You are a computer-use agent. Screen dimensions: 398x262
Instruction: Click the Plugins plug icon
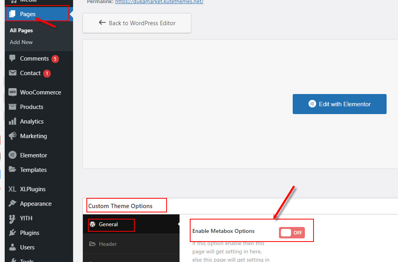tap(13, 232)
